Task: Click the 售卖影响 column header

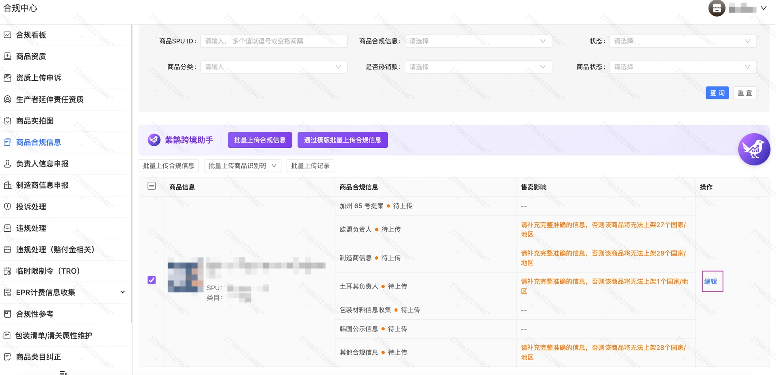Action: click(533, 187)
